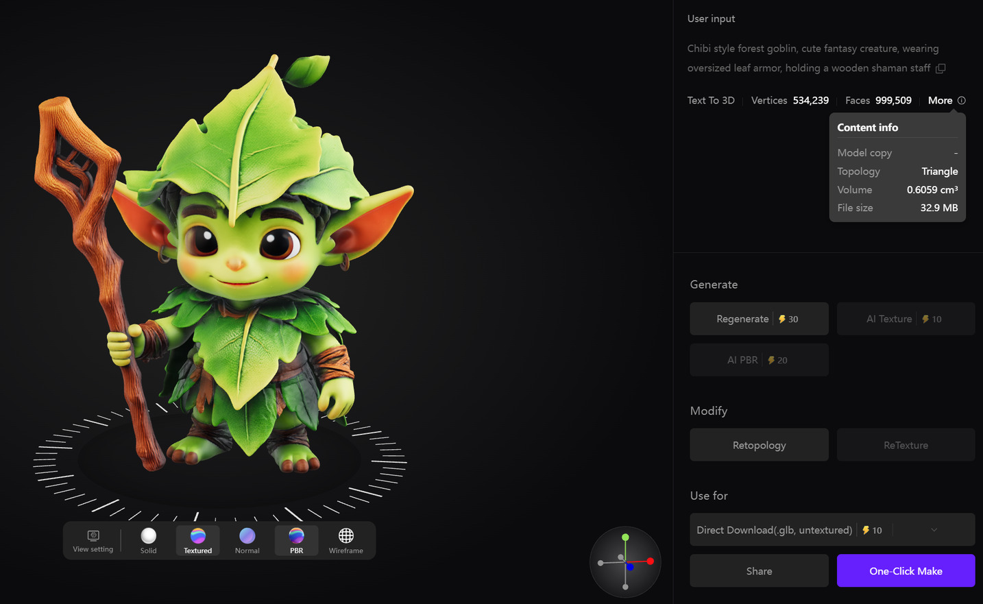Switch display to Textured mode
This screenshot has width=983, height=604.
coord(197,540)
